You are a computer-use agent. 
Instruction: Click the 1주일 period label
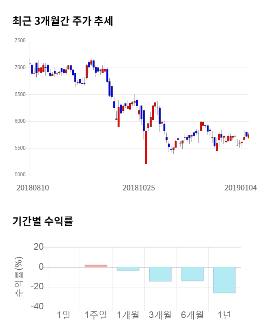[96, 315]
